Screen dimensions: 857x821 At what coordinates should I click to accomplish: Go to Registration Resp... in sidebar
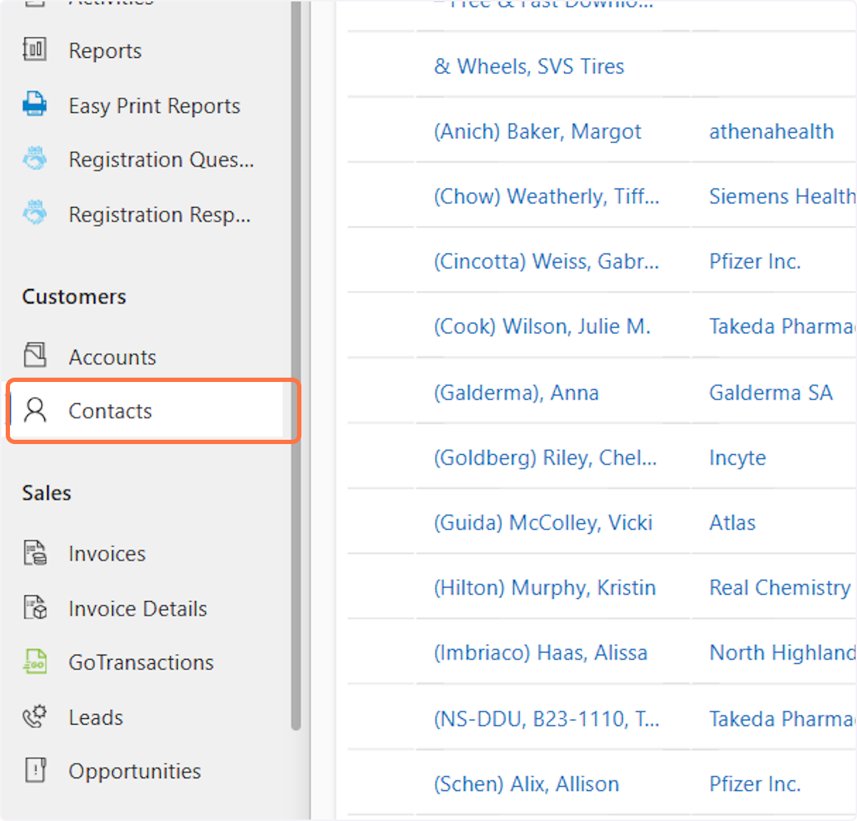160,214
